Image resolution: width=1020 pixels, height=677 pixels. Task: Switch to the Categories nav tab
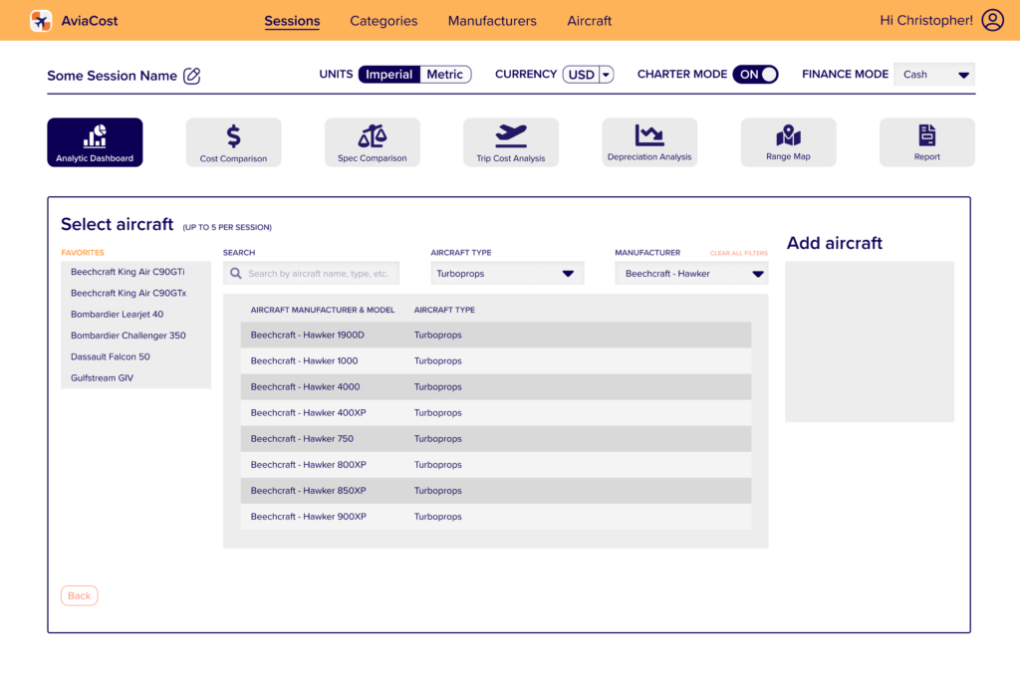(x=383, y=21)
